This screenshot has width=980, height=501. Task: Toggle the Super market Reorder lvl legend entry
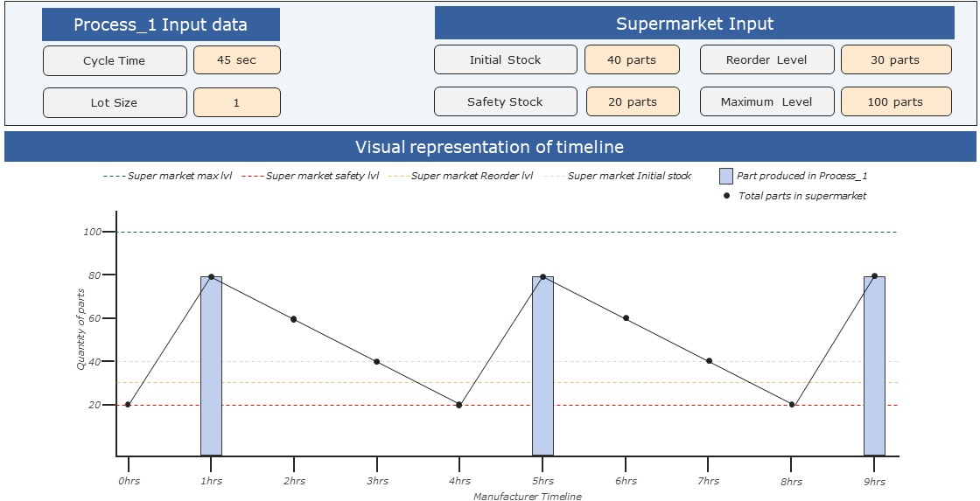pos(460,176)
